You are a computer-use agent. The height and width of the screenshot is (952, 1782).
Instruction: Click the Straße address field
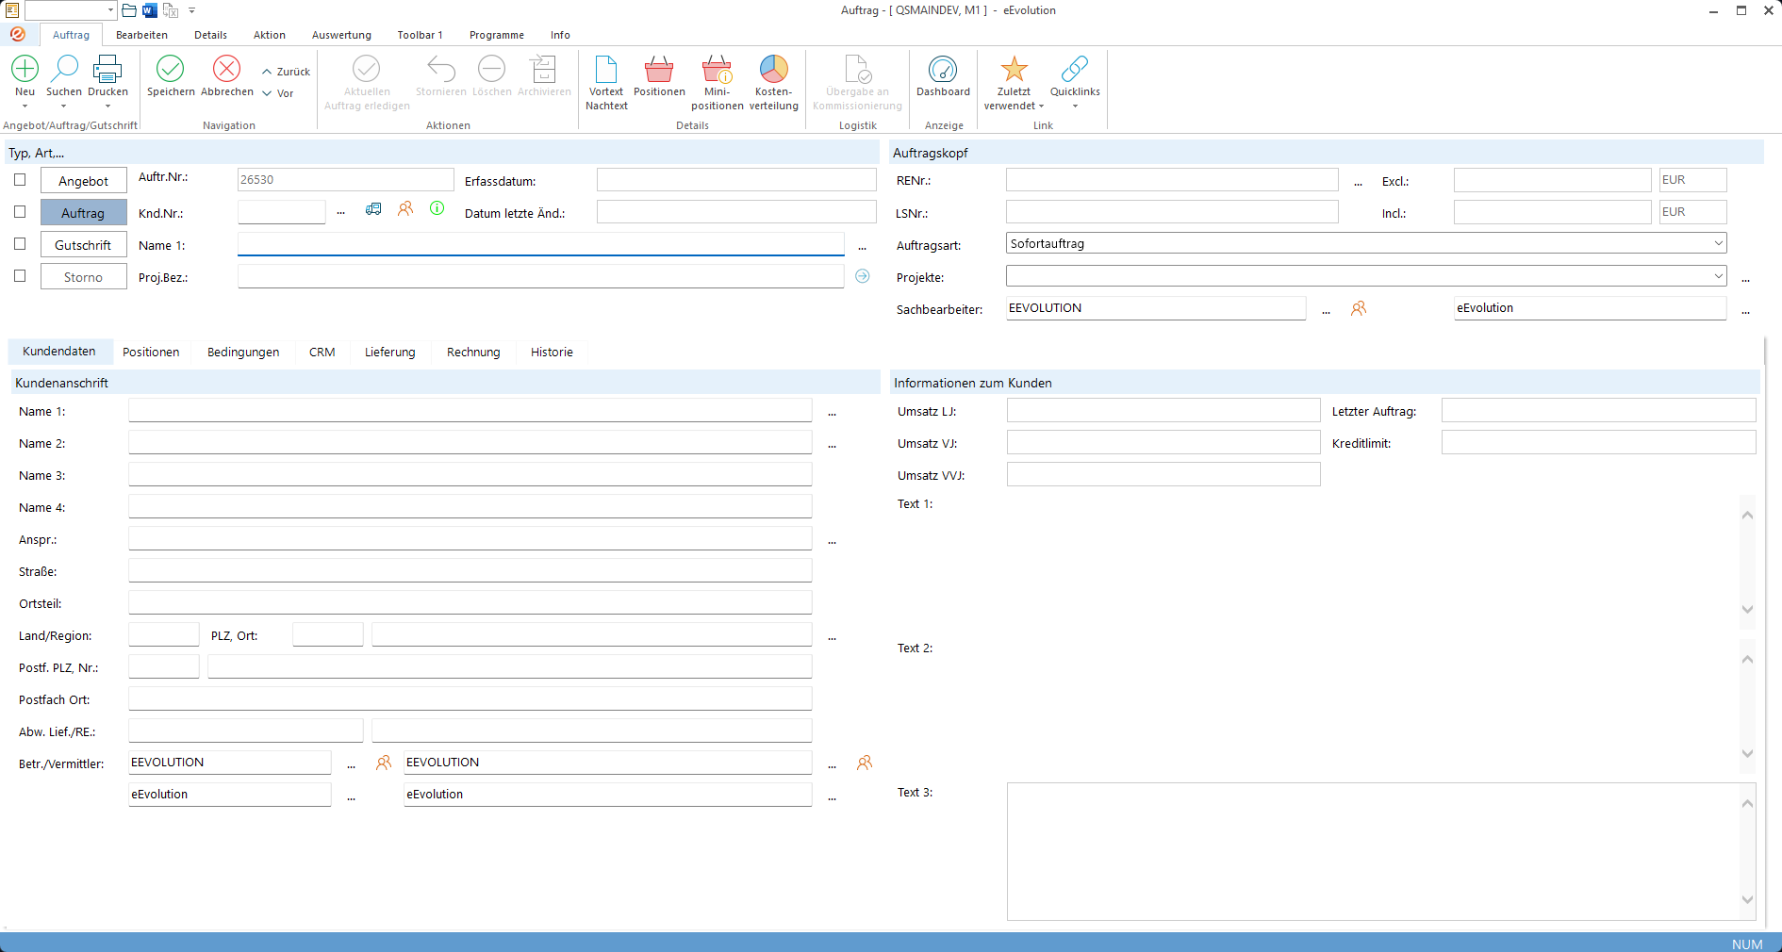470,571
